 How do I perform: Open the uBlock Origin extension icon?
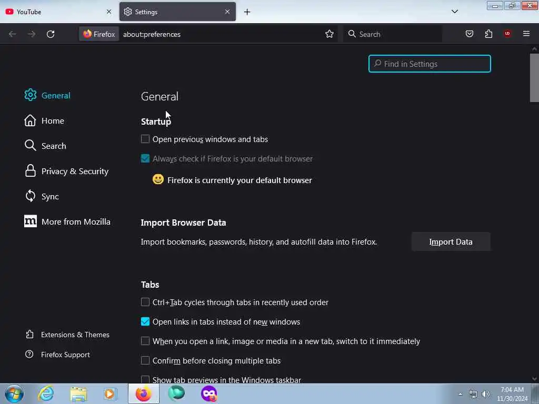507,33
